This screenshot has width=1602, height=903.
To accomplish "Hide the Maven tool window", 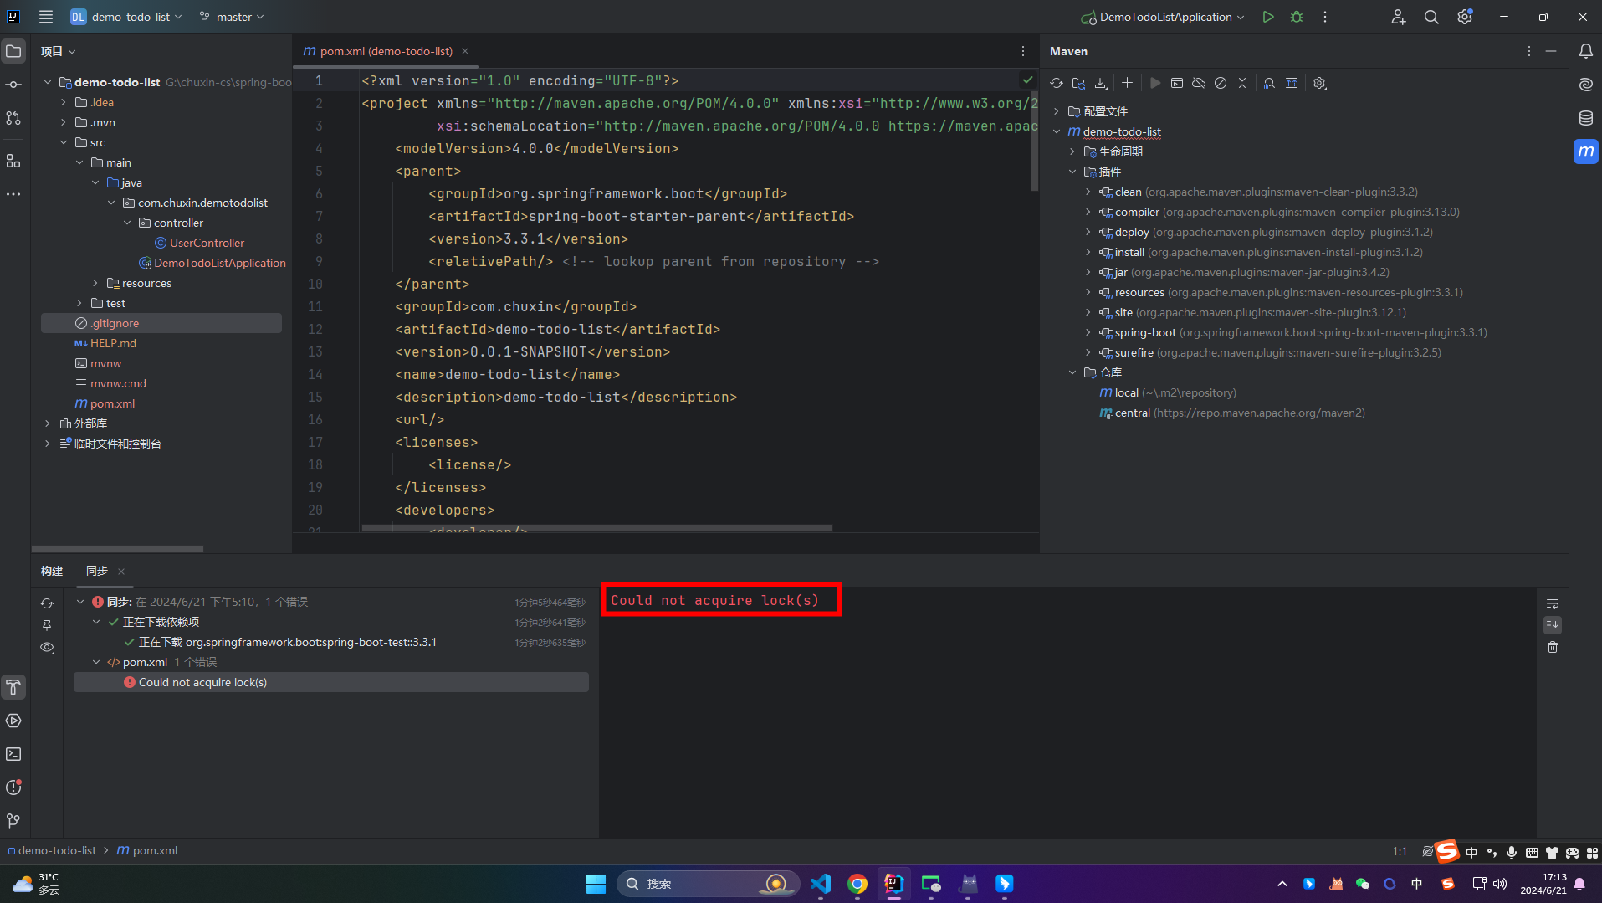I will click(1551, 51).
